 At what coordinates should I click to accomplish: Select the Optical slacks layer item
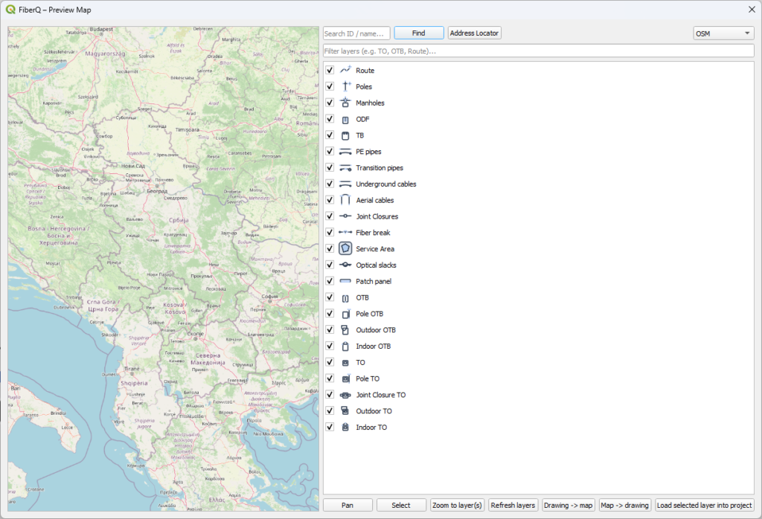pos(376,265)
